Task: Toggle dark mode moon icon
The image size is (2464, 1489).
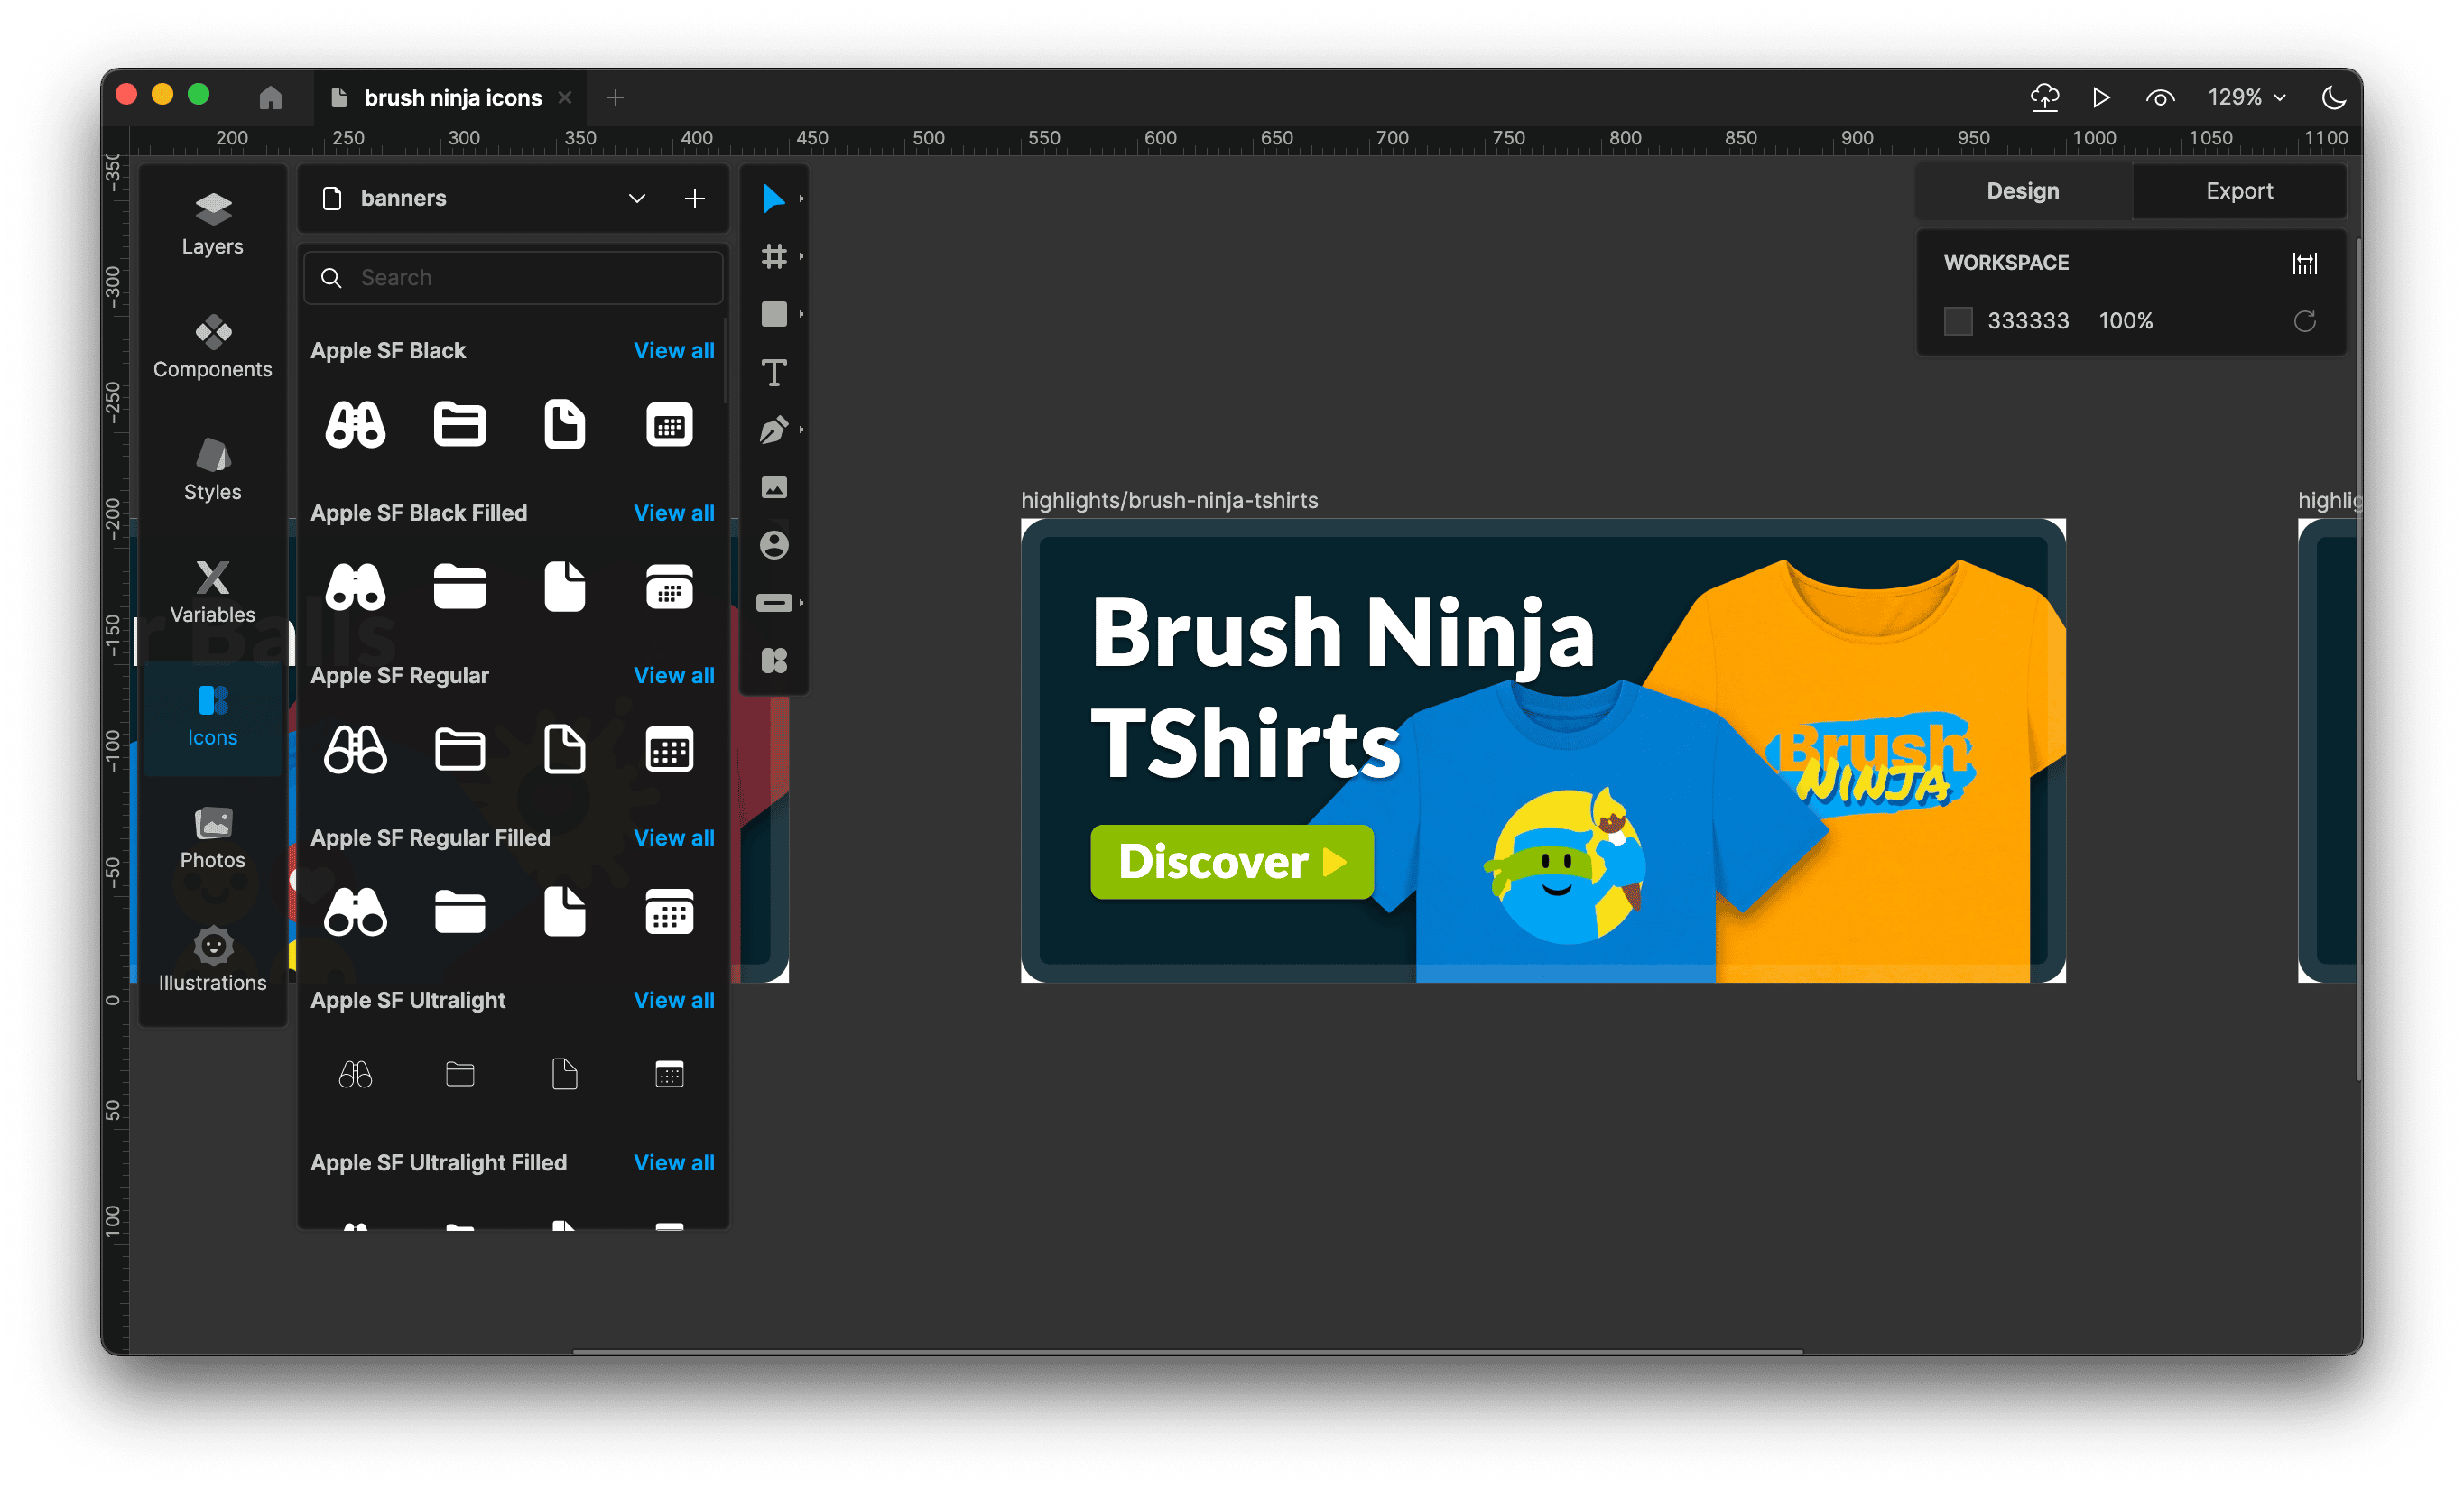Action: click(2333, 97)
